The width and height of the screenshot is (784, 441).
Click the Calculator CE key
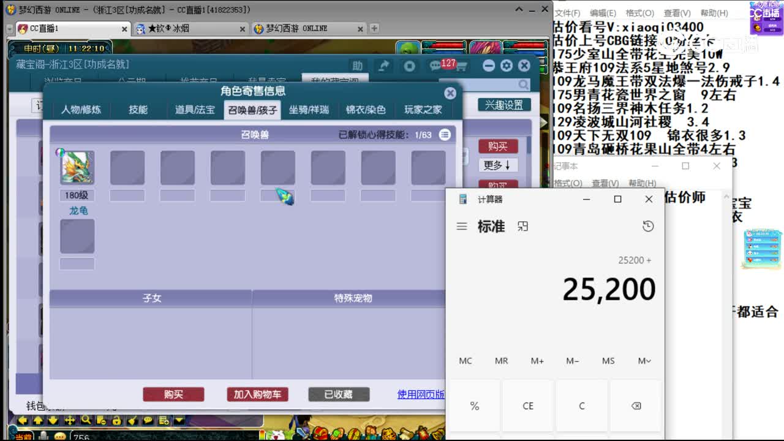coord(528,406)
